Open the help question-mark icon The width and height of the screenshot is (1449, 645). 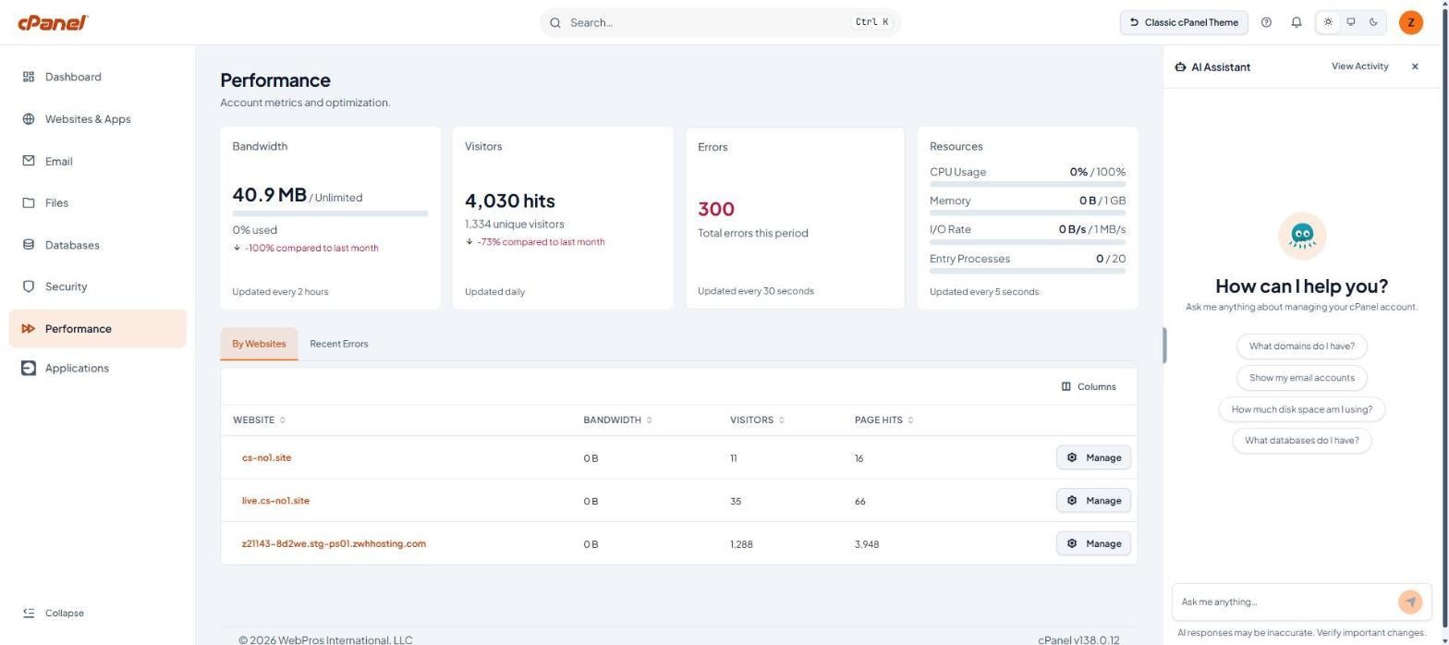[x=1266, y=22]
